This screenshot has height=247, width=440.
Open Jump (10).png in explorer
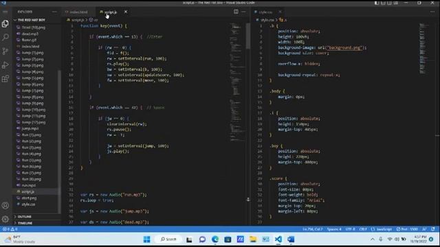tap(34, 110)
